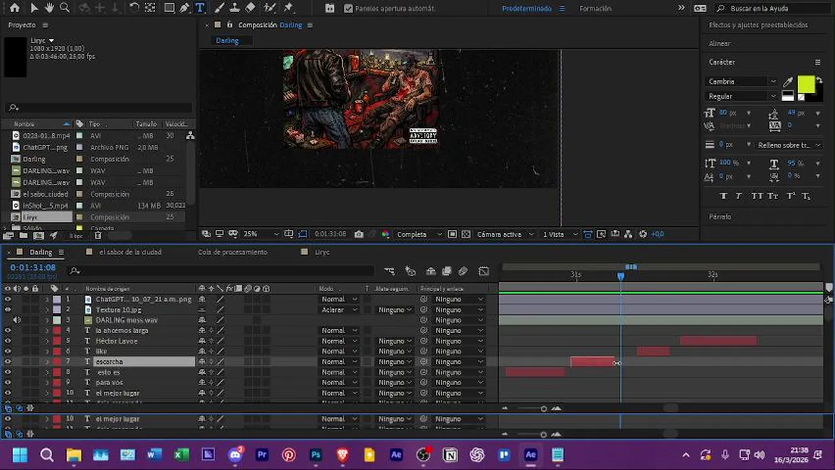Open the Cámara activa dropdown

504,234
